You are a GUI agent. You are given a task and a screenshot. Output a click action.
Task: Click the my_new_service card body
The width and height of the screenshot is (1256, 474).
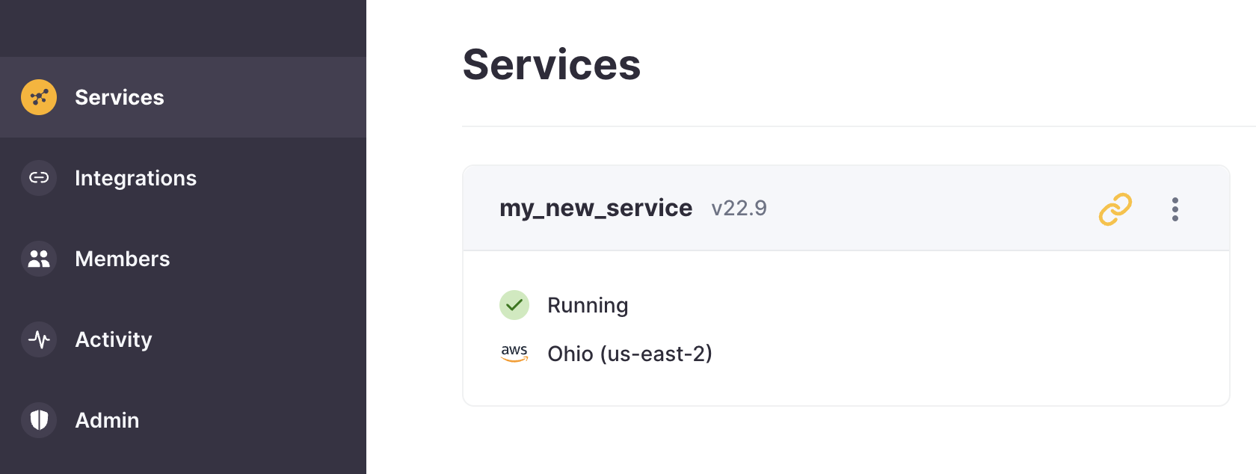(x=935, y=329)
